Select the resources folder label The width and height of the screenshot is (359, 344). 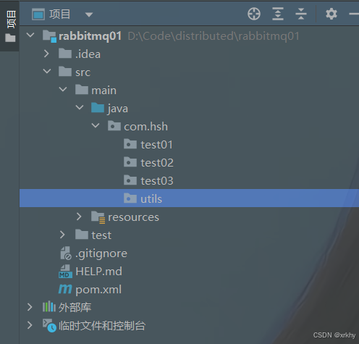point(133,217)
